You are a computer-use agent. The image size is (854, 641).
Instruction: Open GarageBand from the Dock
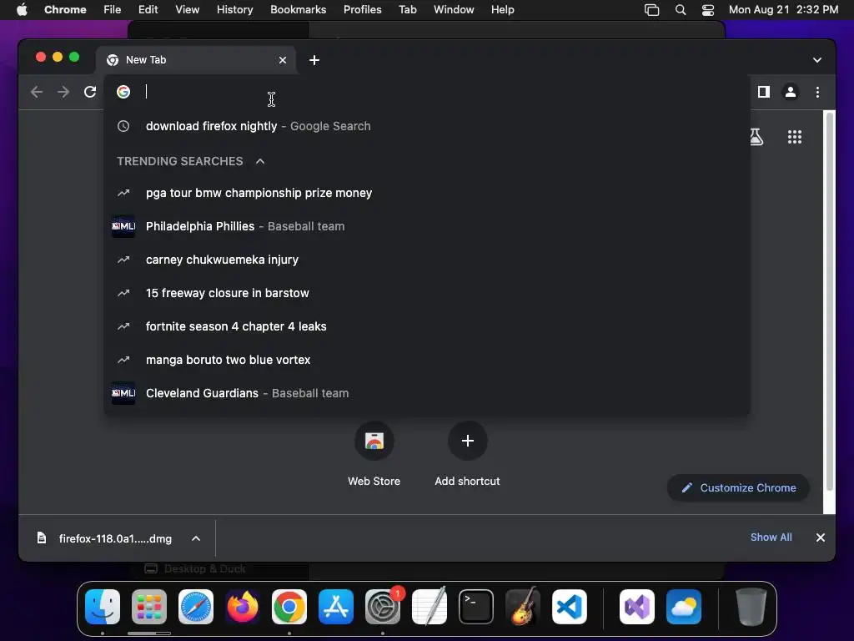tap(523, 607)
